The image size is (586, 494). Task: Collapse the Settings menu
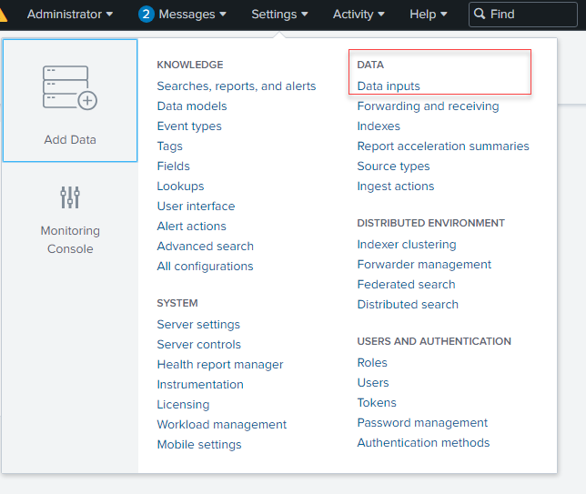pos(279,15)
